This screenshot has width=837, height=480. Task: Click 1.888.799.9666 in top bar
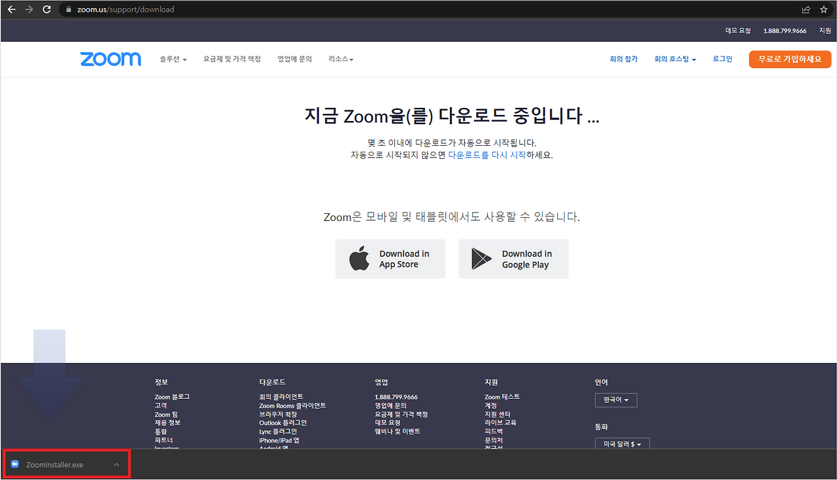pyautogui.click(x=785, y=31)
